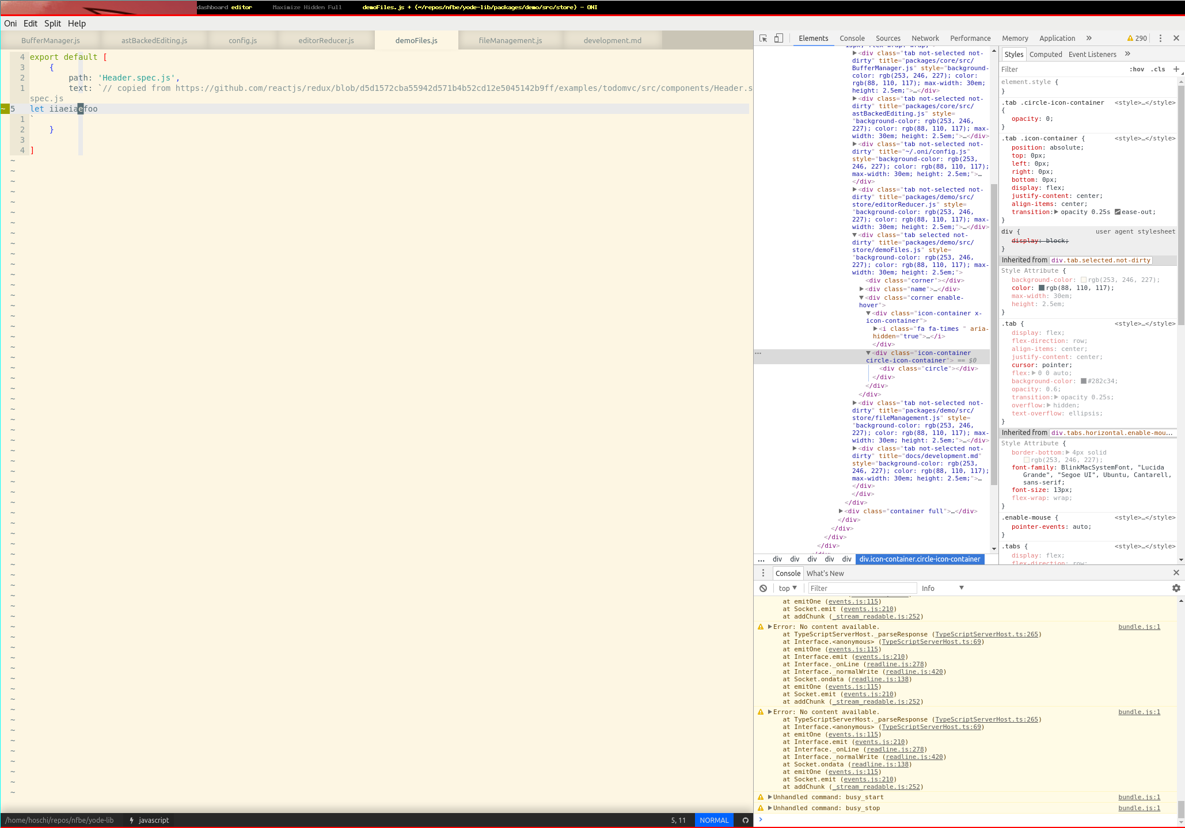Screen dimensions: 1185x828
Task: Activate the inspect element picker
Action: point(763,38)
